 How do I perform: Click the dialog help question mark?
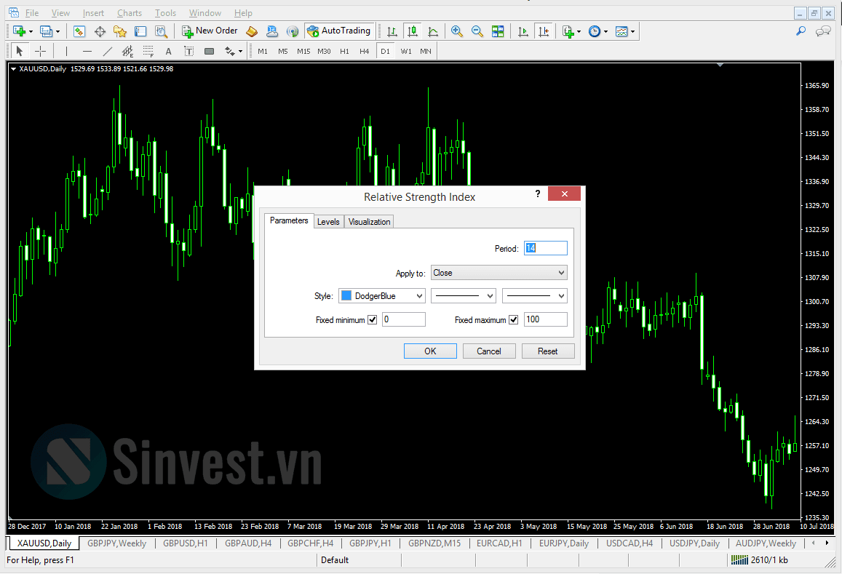click(x=538, y=194)
